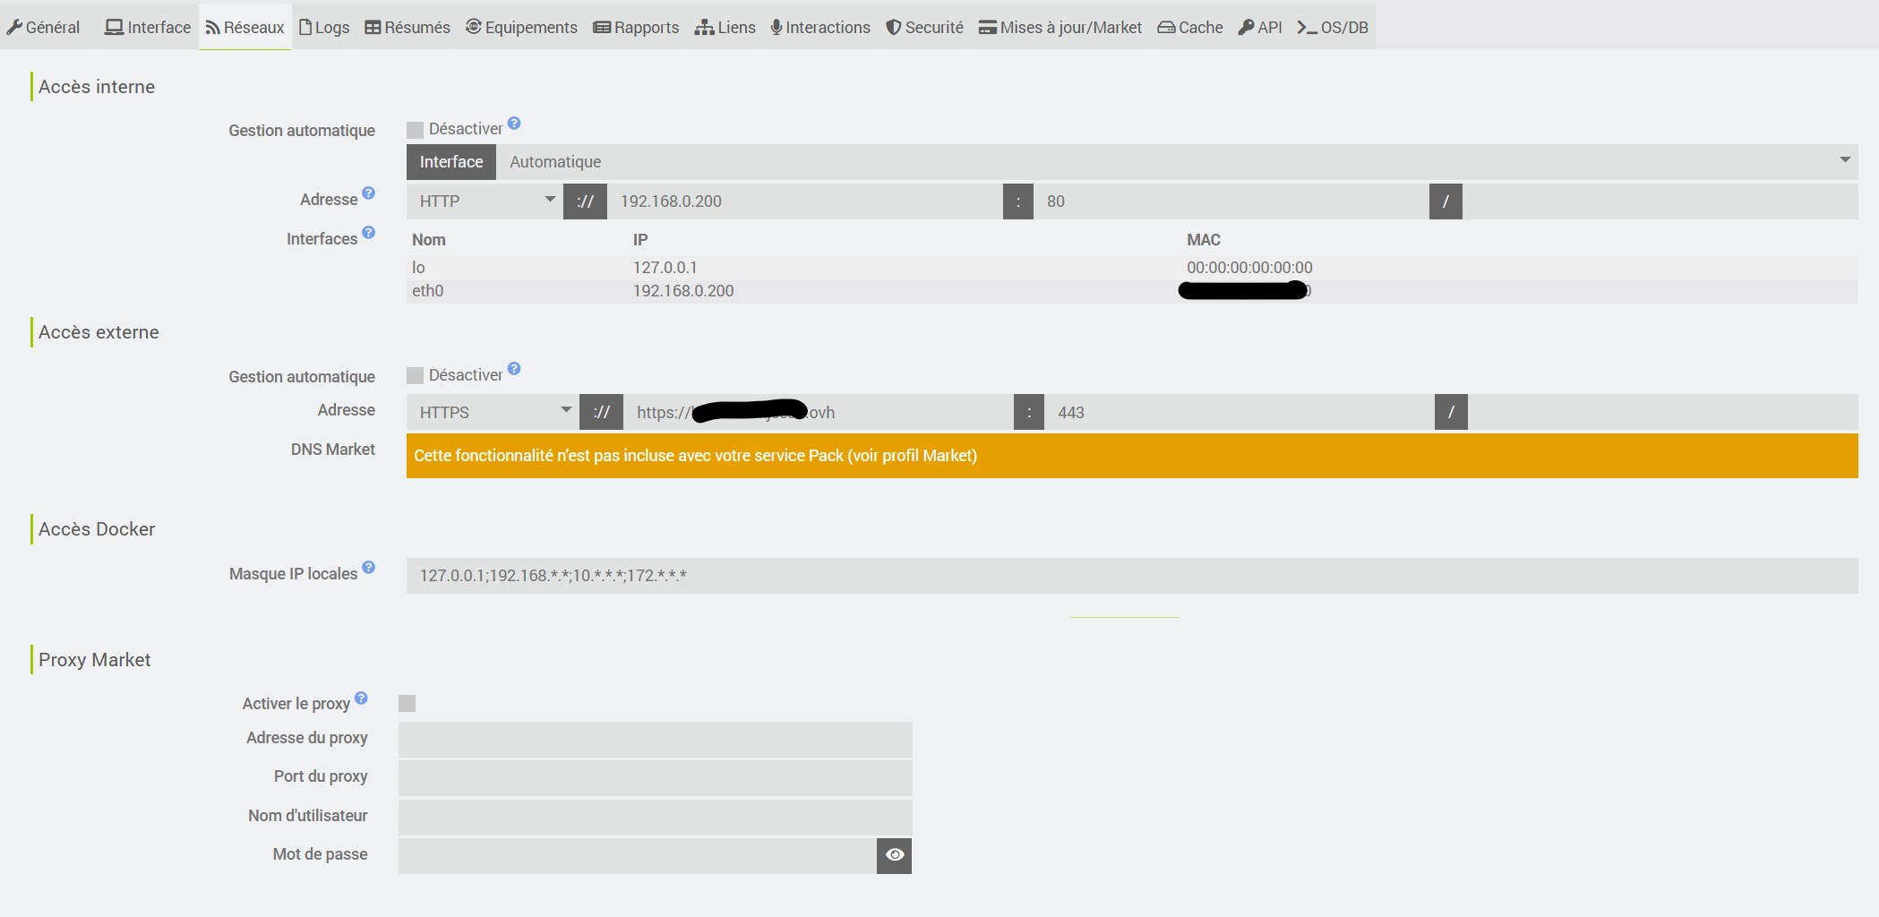
Task: Go to the Interactions tab
Action: 820,27
